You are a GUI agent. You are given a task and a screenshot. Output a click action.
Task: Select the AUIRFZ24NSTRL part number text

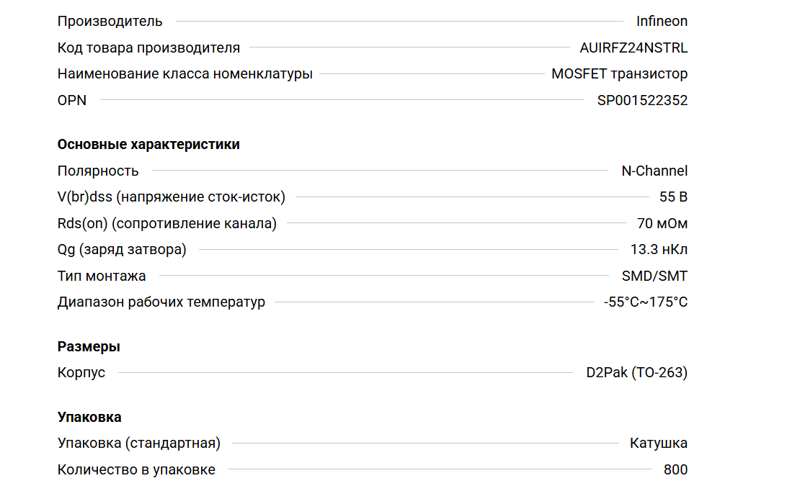[633, 48]
